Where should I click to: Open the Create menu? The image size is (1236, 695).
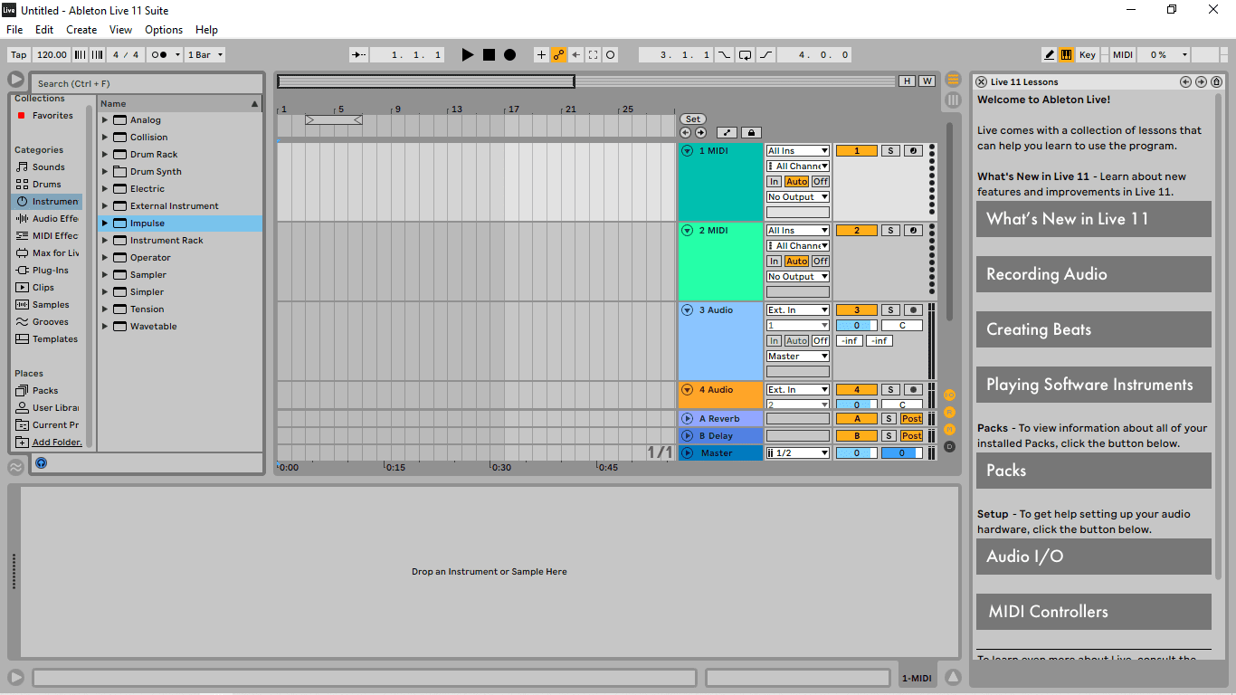[81, 30]
